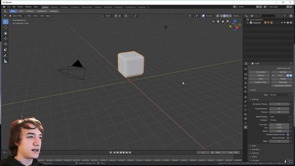Toggle Fluid render visibility icon
This screenshot has width=295, height=166.
tap(288, 76)
